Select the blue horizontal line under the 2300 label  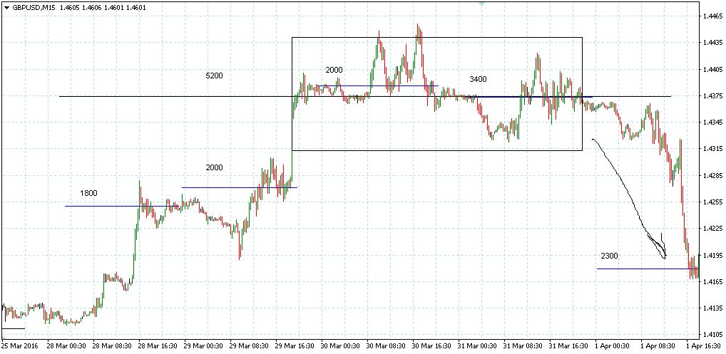pos(647,269)
